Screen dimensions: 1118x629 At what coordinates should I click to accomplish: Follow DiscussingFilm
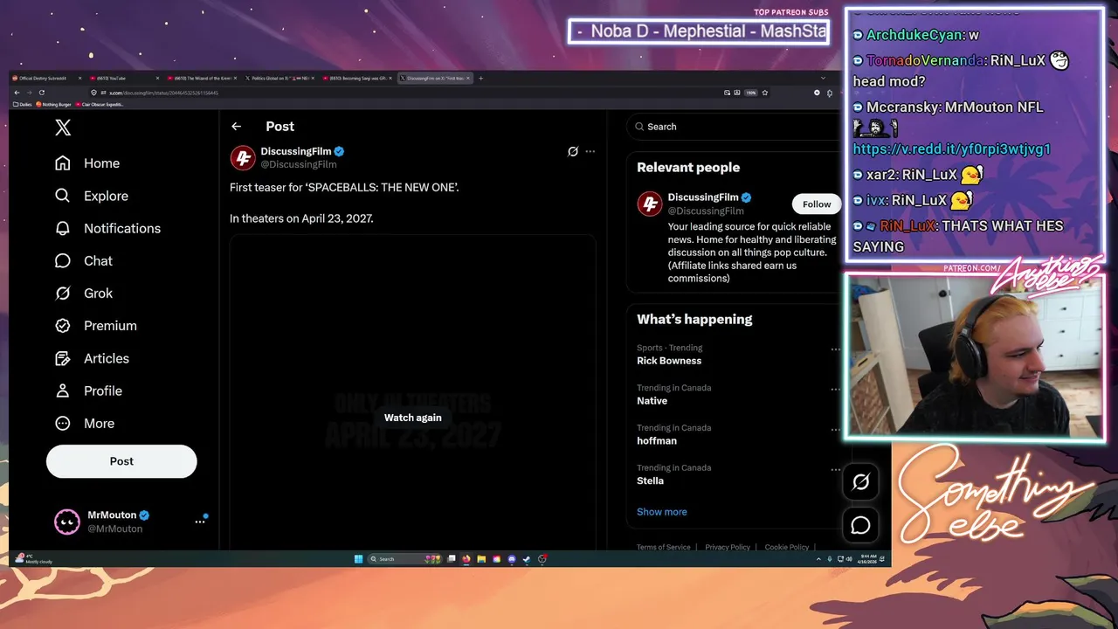817,204
